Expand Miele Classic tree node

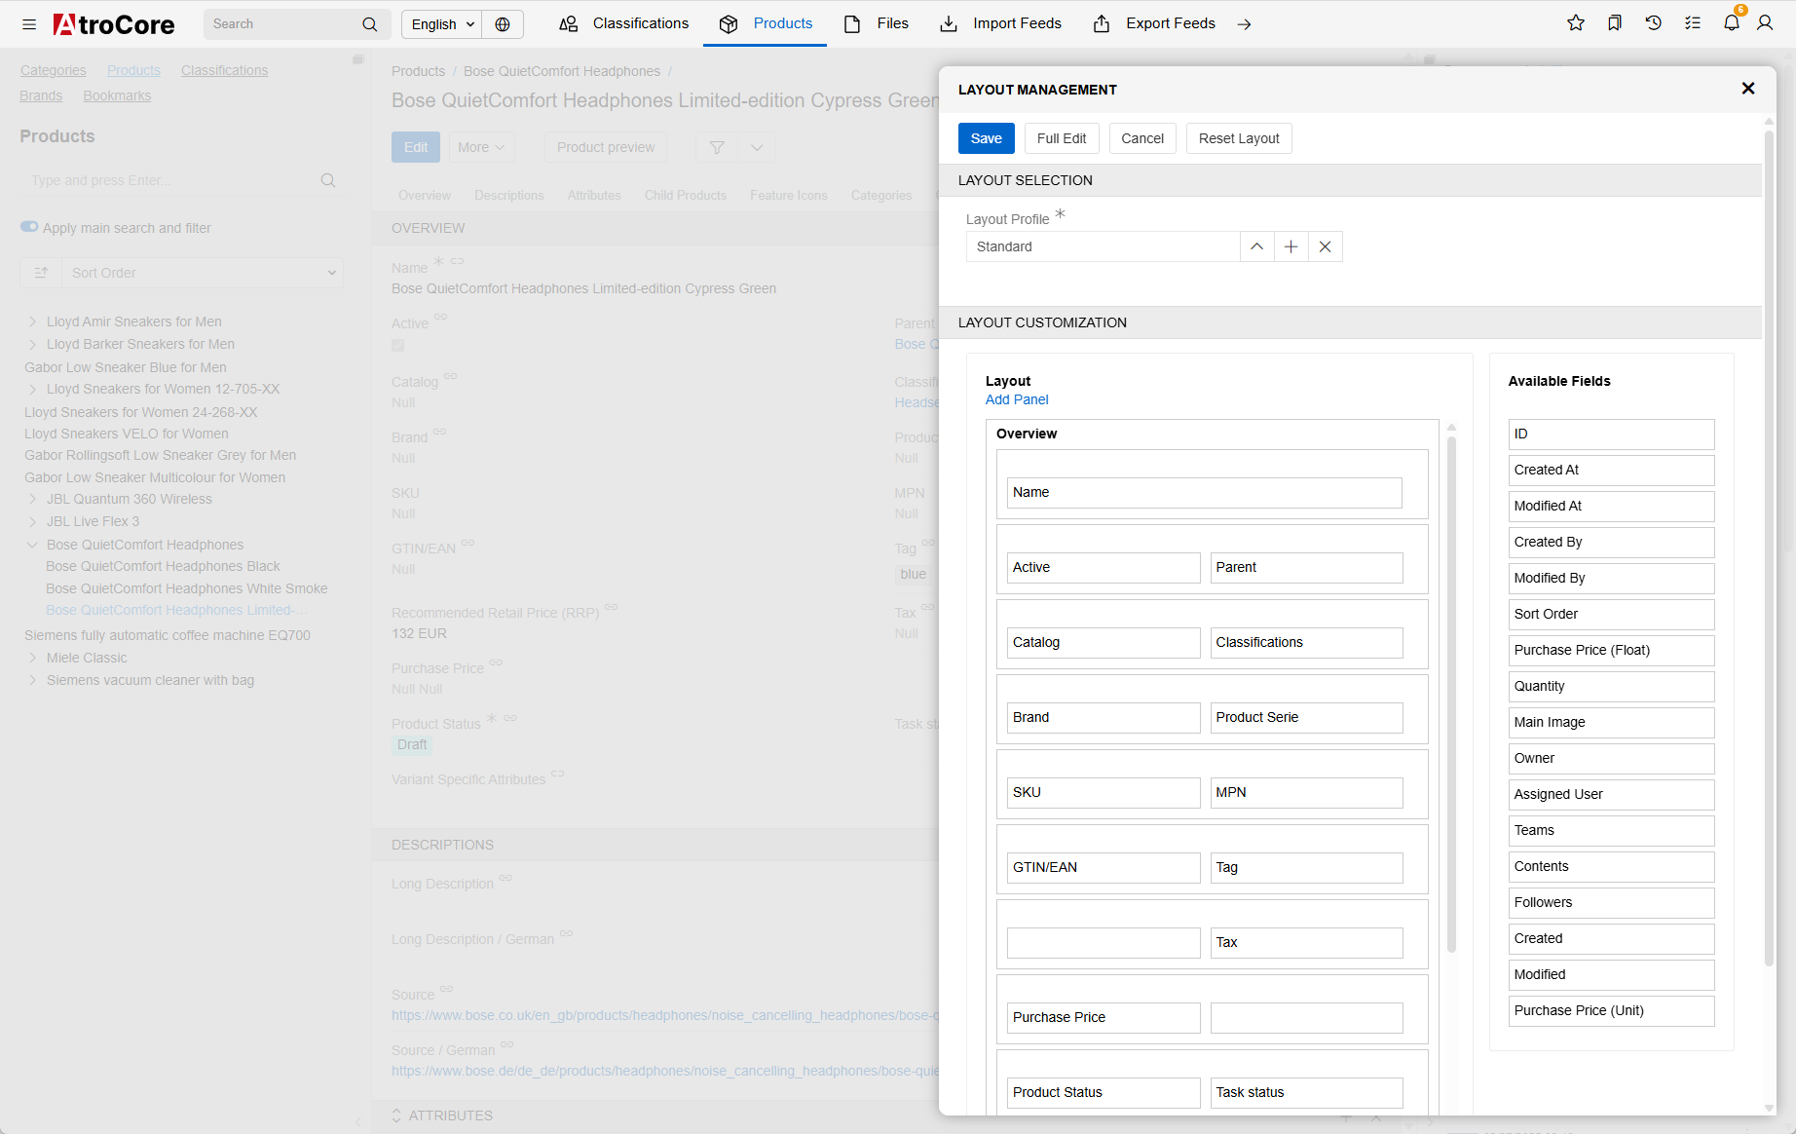(x=32, y=658)
